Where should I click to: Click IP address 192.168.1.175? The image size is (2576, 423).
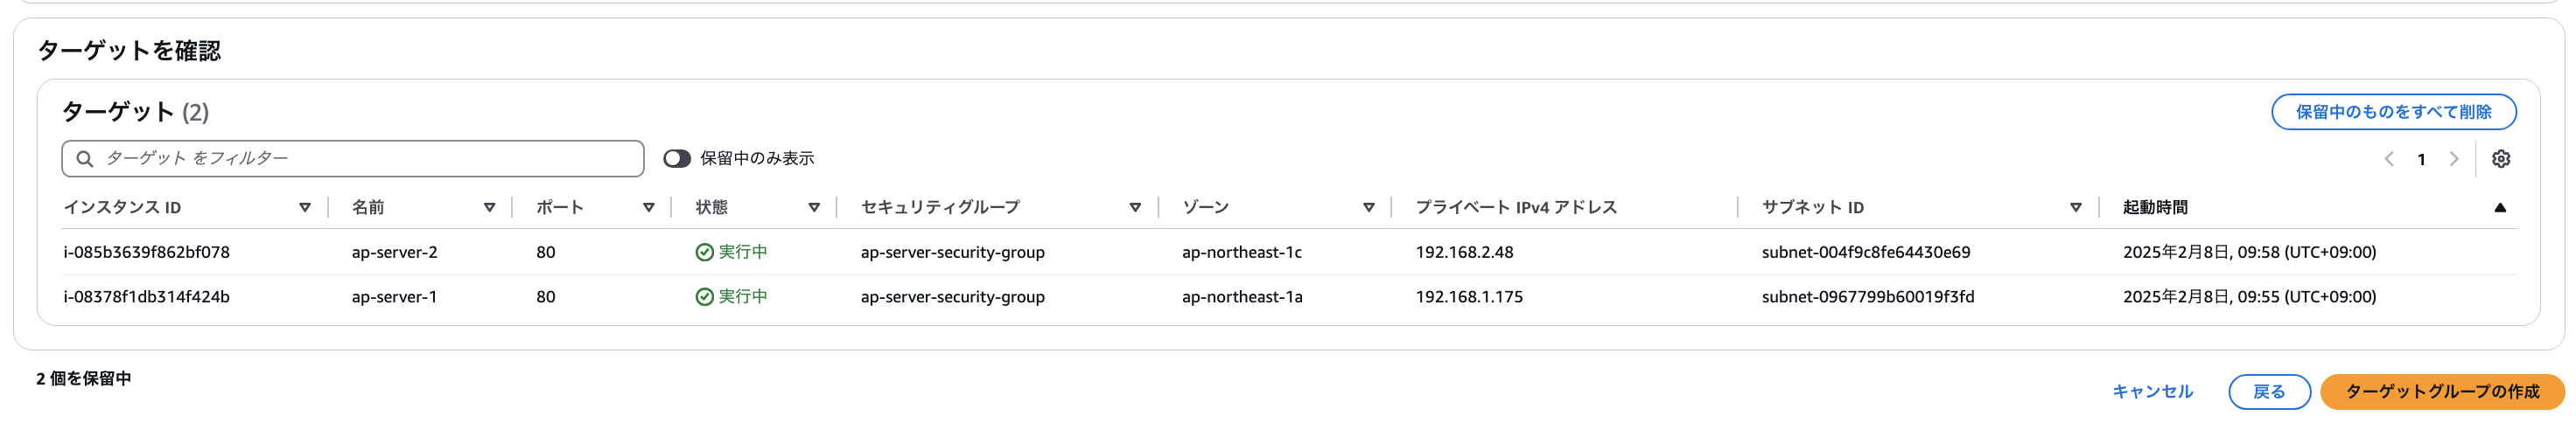[1469, 296]
